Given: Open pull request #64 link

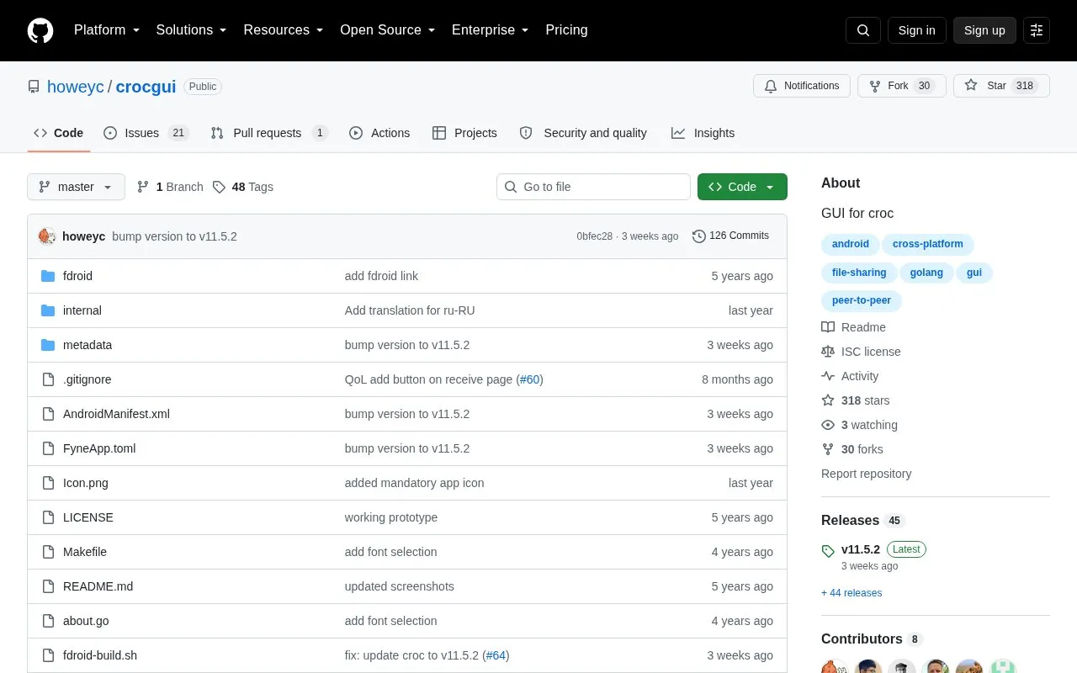Looking at the screenshot, I should point(496,655).
